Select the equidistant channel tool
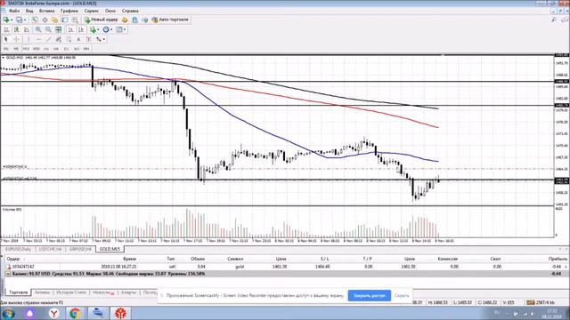Screen dimensions: 570x320 pos(59,39)
